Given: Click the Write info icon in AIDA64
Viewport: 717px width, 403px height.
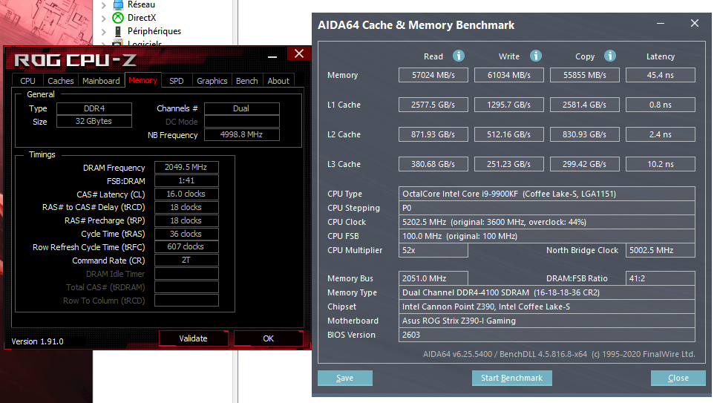Looking at the screenshot, I should pyautogui.click(x=535, y=56).
